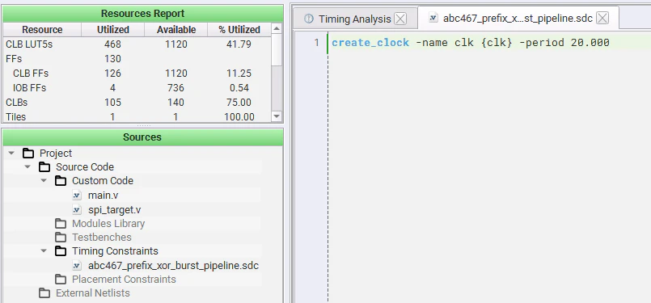Click the External Netlists folder icon

tap(44, 293)
